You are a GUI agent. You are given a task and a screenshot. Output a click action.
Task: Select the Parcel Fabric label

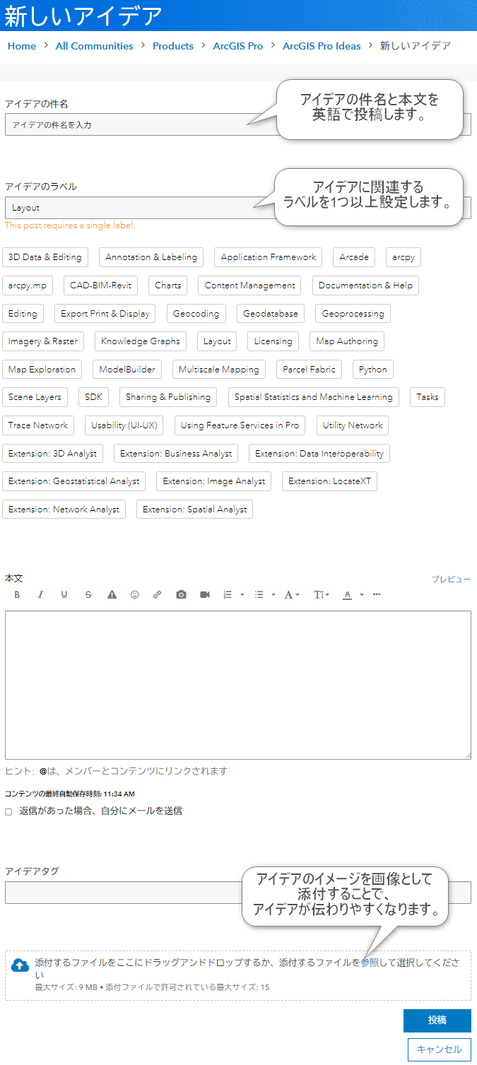[x=310, y=370]
